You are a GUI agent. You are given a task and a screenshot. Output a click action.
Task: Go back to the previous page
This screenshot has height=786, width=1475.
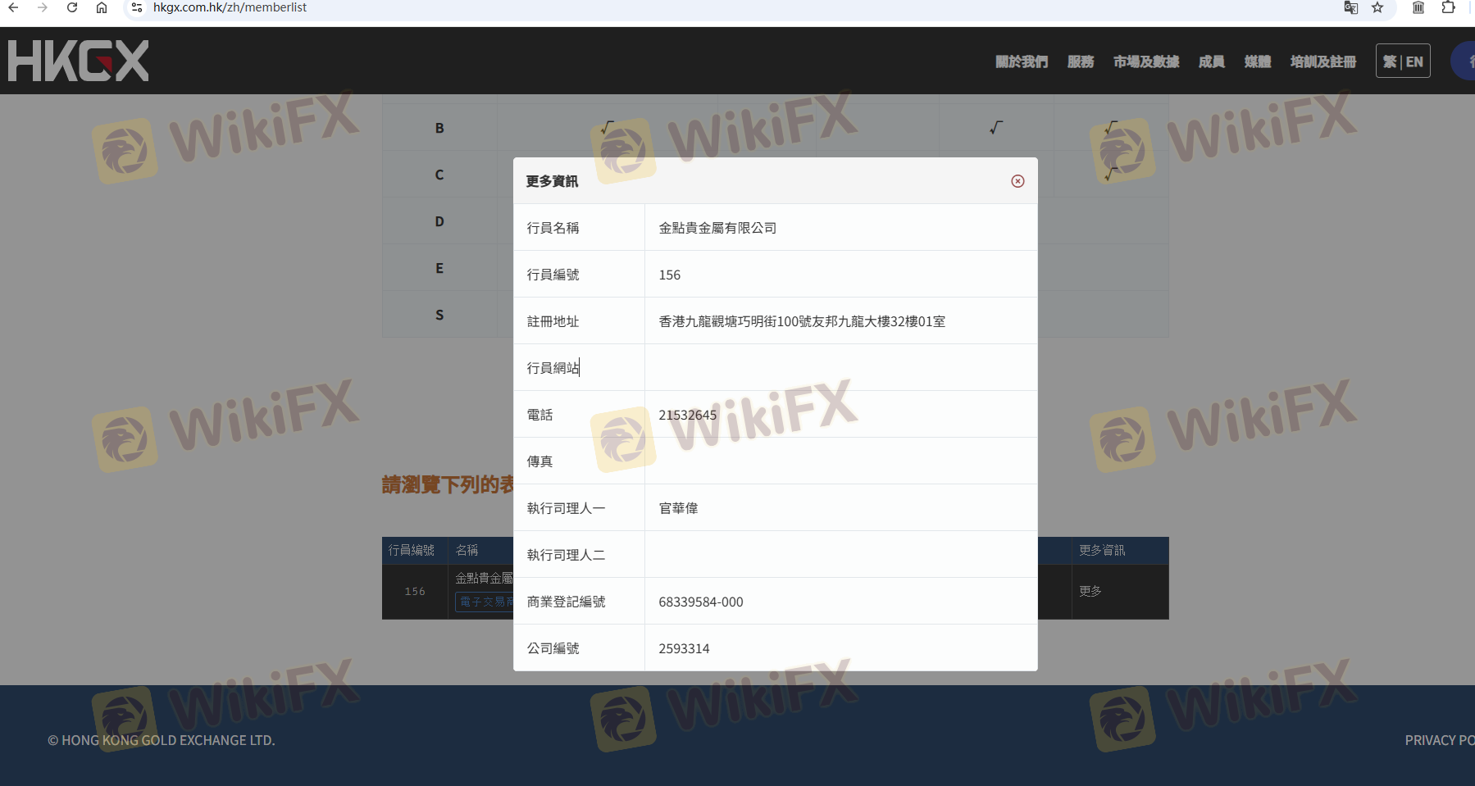(13, 7)
